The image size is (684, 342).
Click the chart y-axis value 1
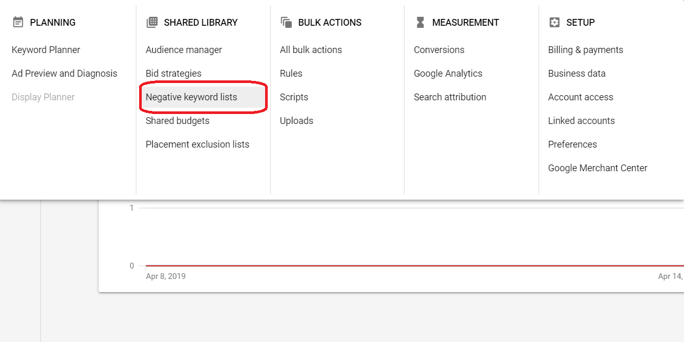pyautogui.click(x=132, y=208)
